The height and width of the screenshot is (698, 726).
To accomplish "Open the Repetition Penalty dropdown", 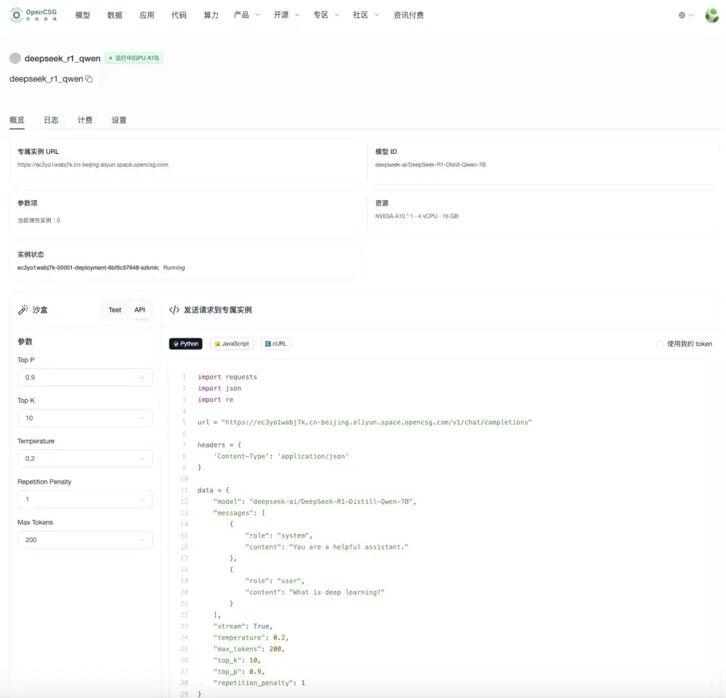I will pos(85,499).
